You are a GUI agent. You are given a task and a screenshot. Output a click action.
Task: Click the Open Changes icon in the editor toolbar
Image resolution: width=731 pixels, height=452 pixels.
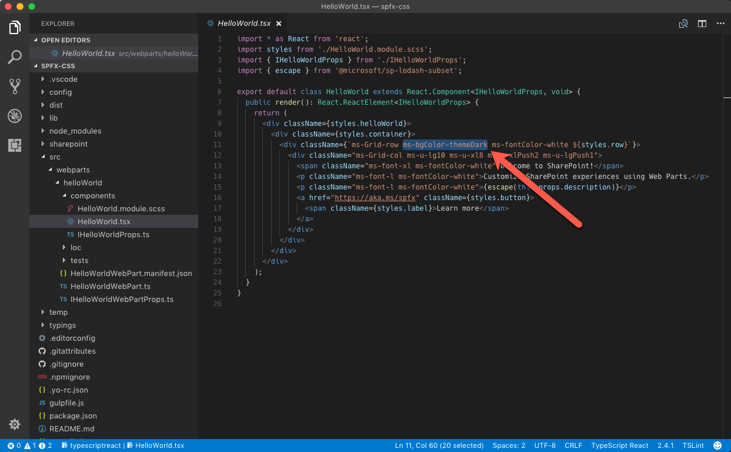click(683, 24)
